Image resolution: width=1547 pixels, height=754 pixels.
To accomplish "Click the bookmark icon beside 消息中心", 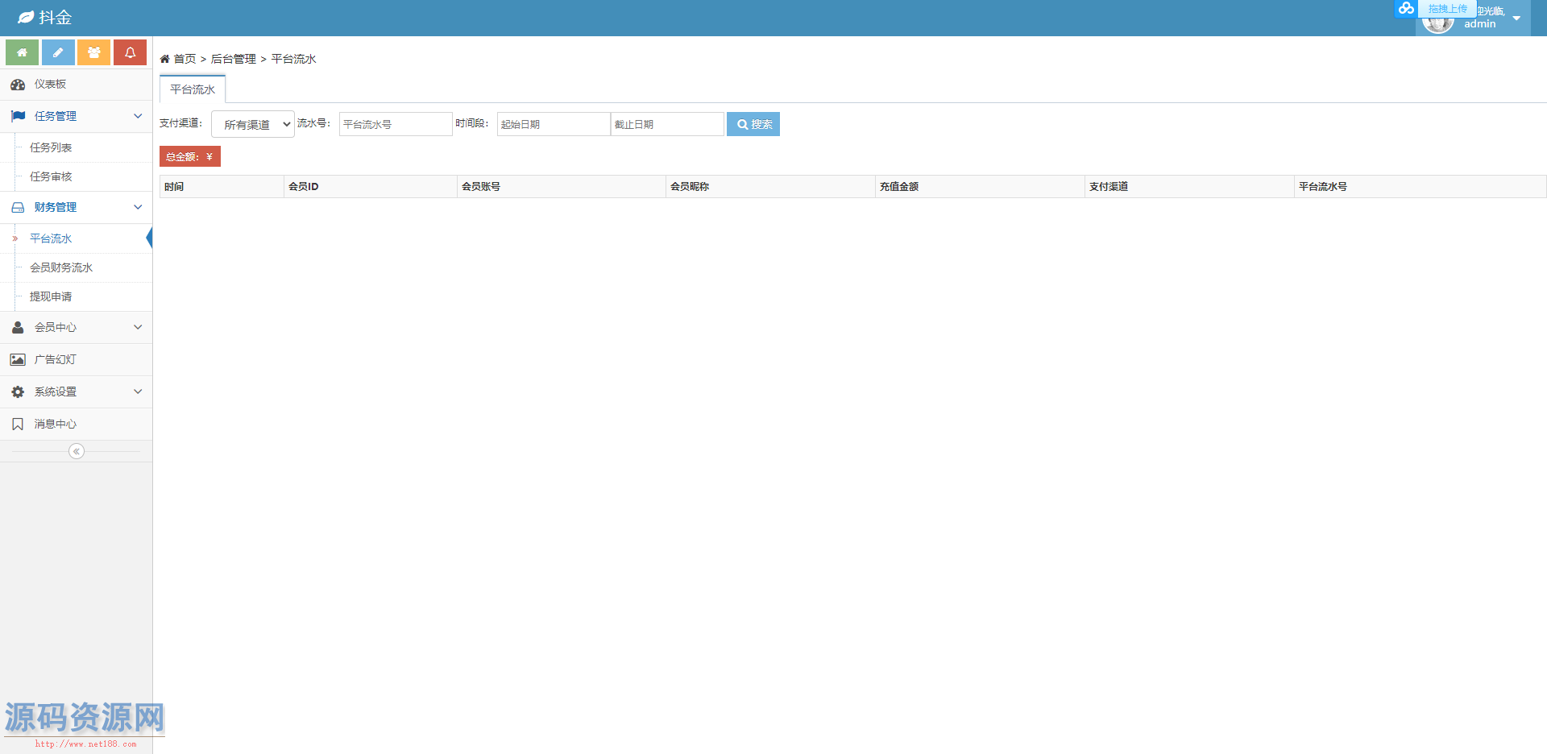I will pyautogui.click(x=18, y=424).
